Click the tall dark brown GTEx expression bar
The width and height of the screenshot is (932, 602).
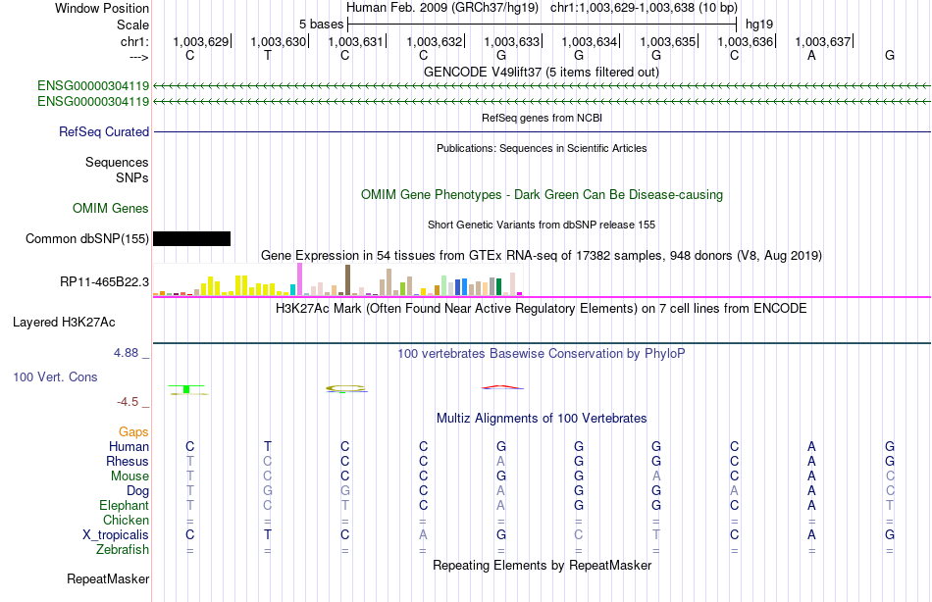pyautogui.click(x=347, y=279)
